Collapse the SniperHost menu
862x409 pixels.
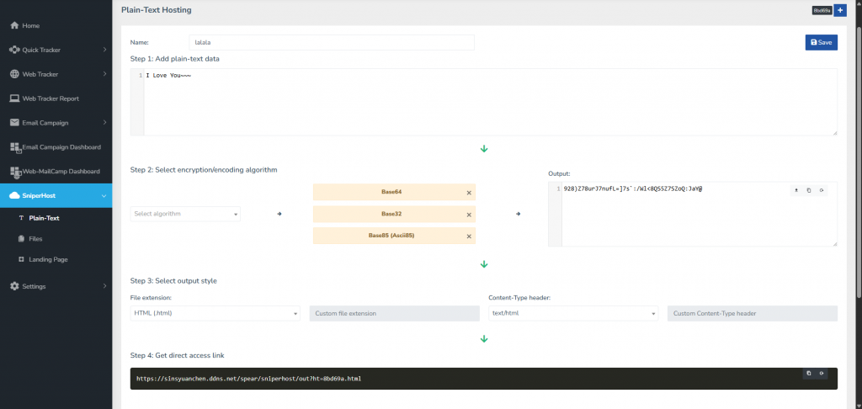click(56, 196)
